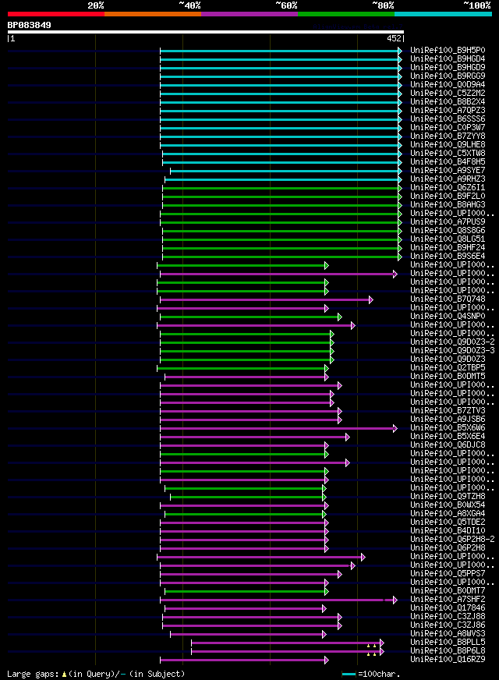Click the orange ~40% identity legend segment
Screen dimensions: 499x680
pyautogui.click(x=153, y=14)
